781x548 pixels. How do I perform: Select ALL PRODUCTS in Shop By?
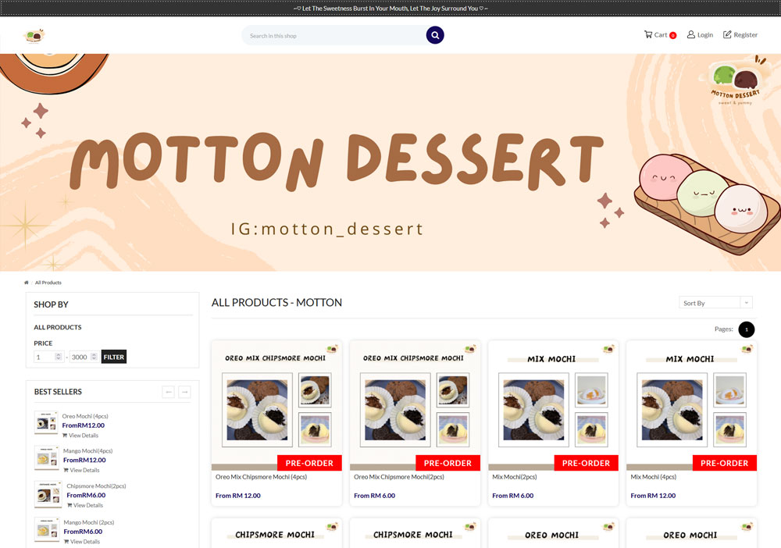point(57,327)
